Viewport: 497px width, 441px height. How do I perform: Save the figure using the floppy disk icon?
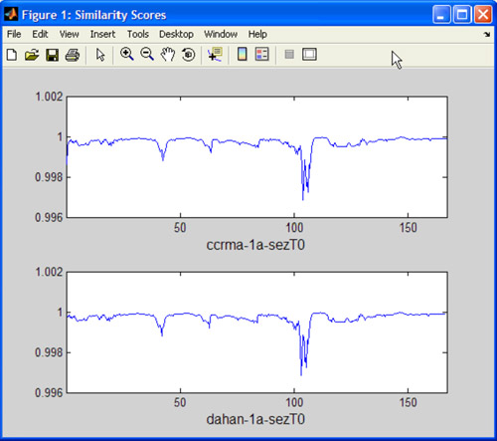[x=52, y=55]
